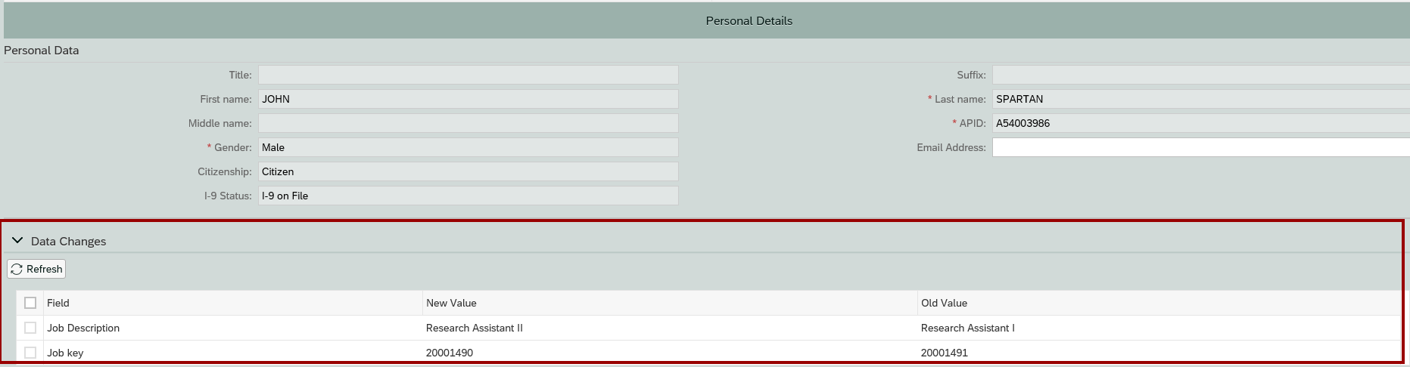Click the Refresh button in Data Changes
1410x367 pixels.
tap(36, 269)
